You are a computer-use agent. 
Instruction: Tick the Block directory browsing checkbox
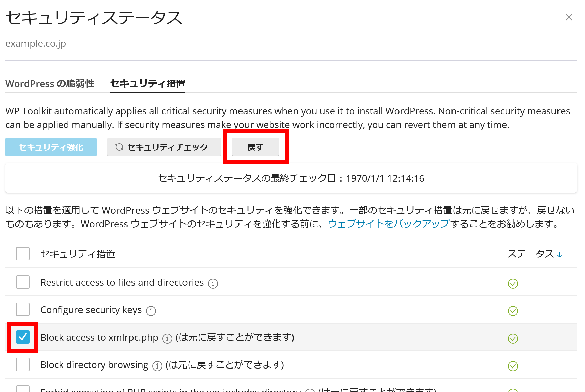tap(23, 364)
